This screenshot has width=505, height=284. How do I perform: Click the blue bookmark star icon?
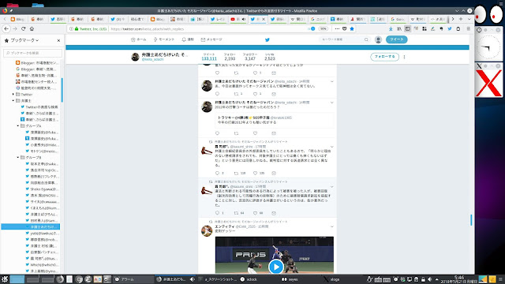point(352,28)
